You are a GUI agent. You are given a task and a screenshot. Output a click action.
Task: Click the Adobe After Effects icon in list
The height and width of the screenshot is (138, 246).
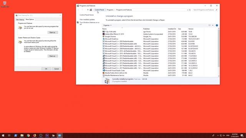pos(103,34)
